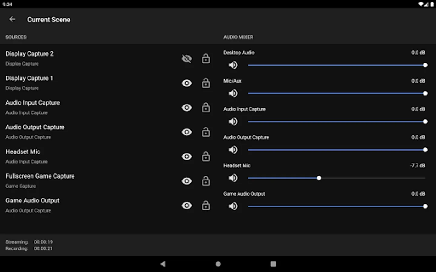Screen dimensions: 436x272
Task: Click the Desktop Audio 0.0 dB value
Action: click(418, 53)
